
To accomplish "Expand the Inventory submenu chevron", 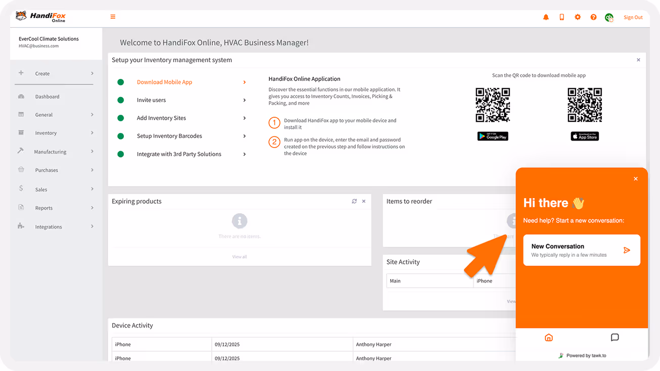I will [92, 133].
